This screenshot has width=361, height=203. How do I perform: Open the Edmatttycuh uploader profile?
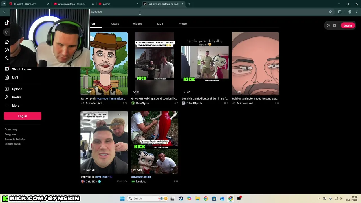point(192,103)
